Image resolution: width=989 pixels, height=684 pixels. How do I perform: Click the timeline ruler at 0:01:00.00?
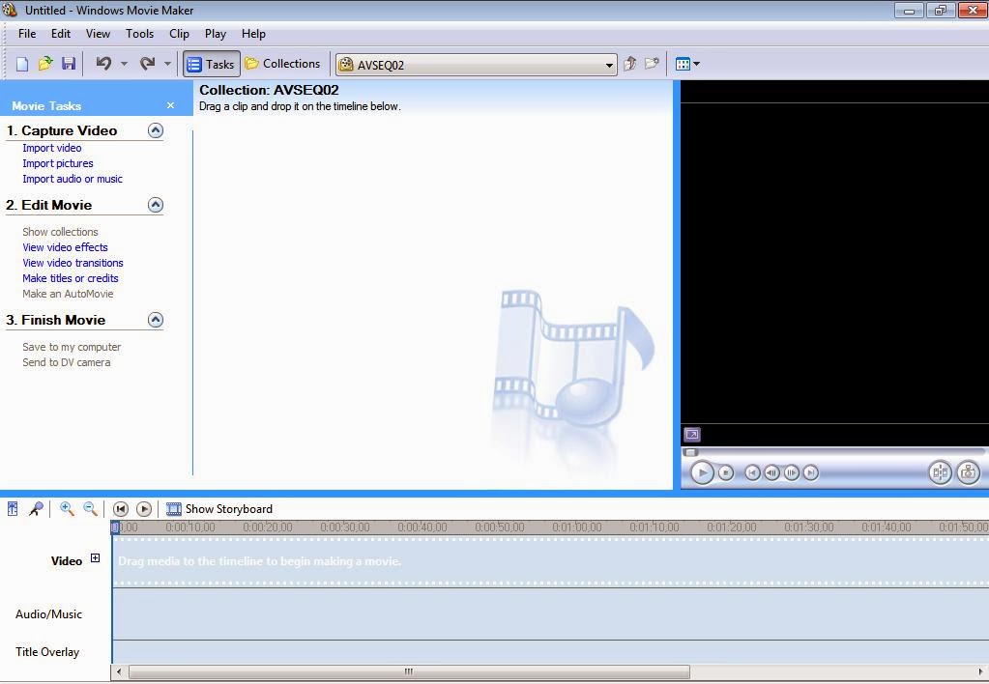pos(576,527)
